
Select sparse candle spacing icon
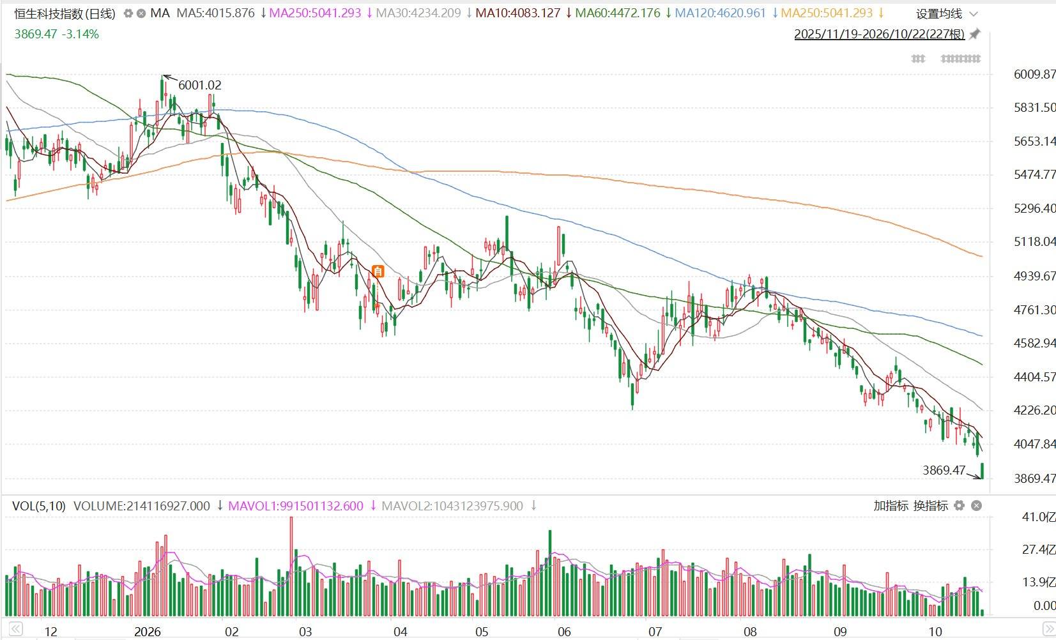tap(918, 59)
